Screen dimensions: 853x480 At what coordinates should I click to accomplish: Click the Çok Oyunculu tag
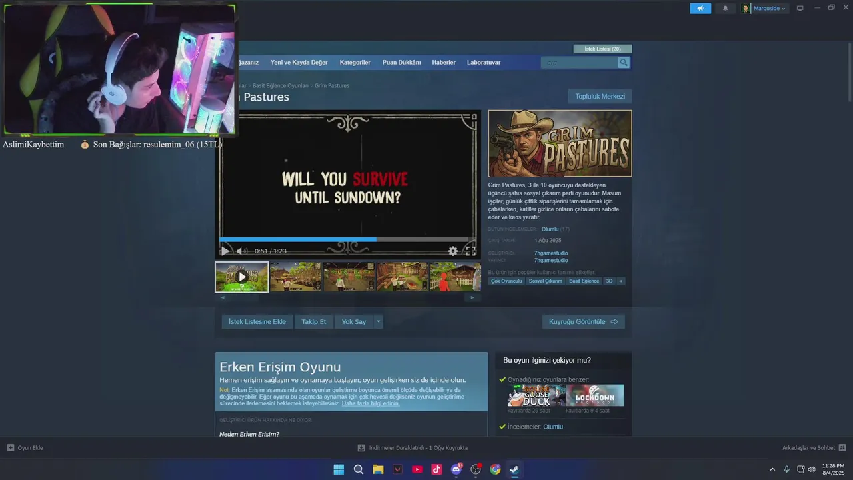point(506,281)
